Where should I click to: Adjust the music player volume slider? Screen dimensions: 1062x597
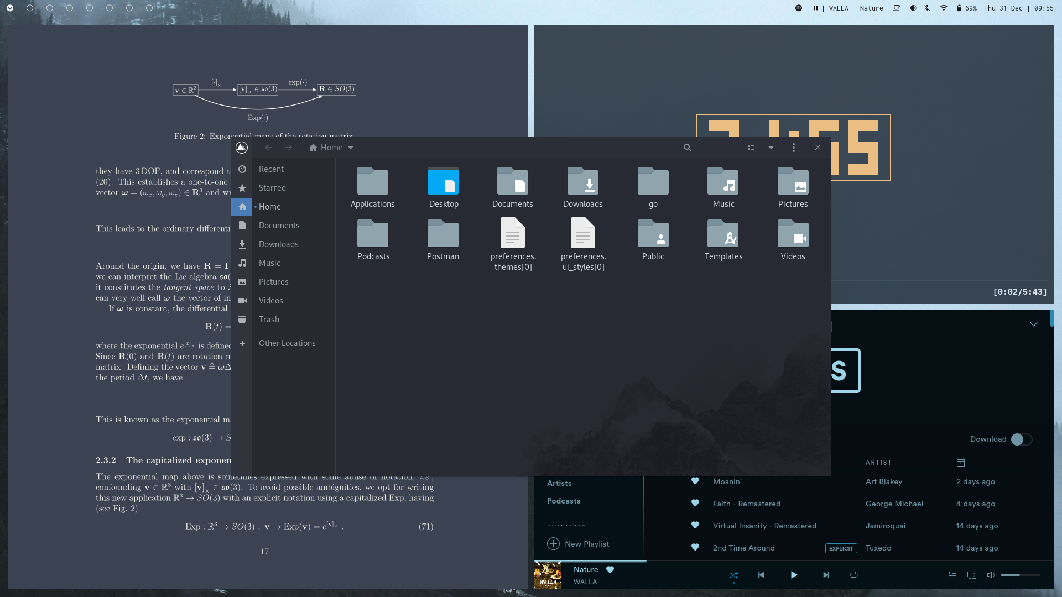point(1021,575)
